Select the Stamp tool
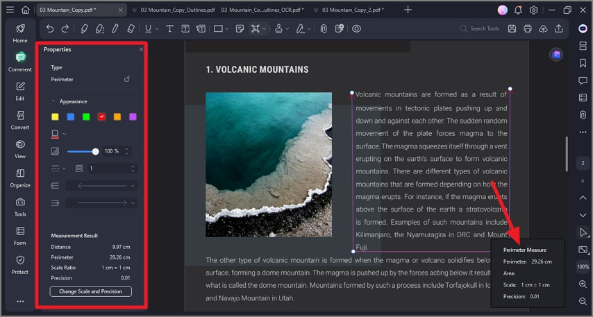 278,28
